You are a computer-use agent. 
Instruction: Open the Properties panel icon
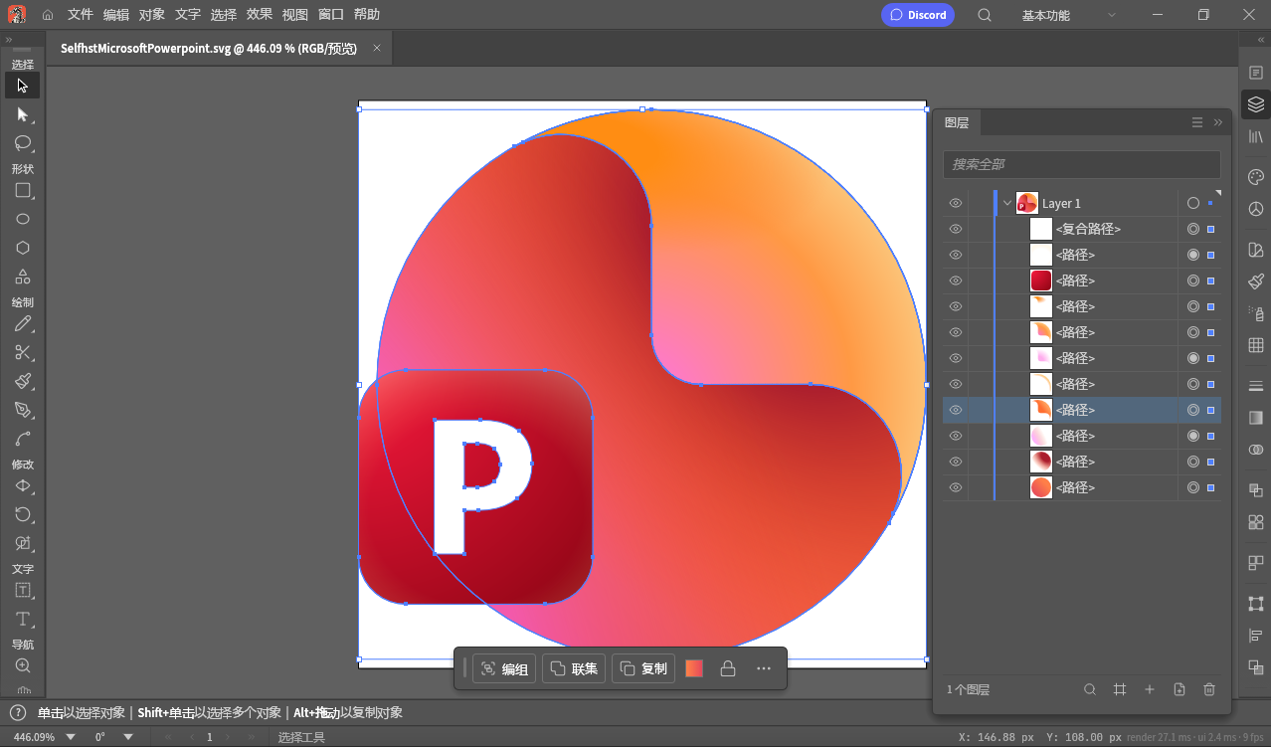[x=1256, y=73]
